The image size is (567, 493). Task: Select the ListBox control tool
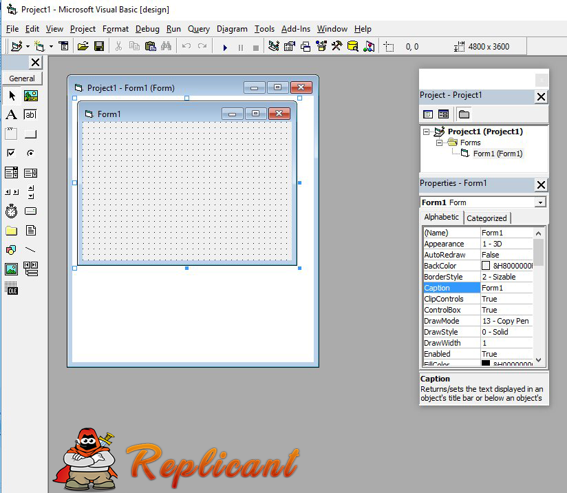click(30, 173)
